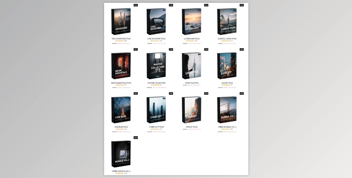Open the Creamy box image

191,110
